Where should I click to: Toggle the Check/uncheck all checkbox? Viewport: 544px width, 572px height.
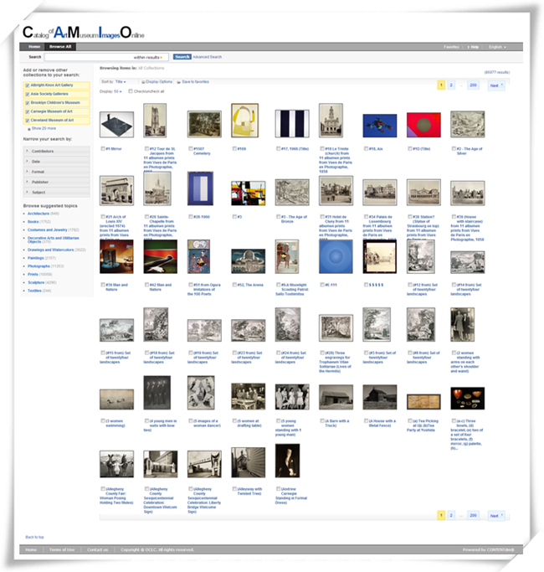click(x=131, y=90)
